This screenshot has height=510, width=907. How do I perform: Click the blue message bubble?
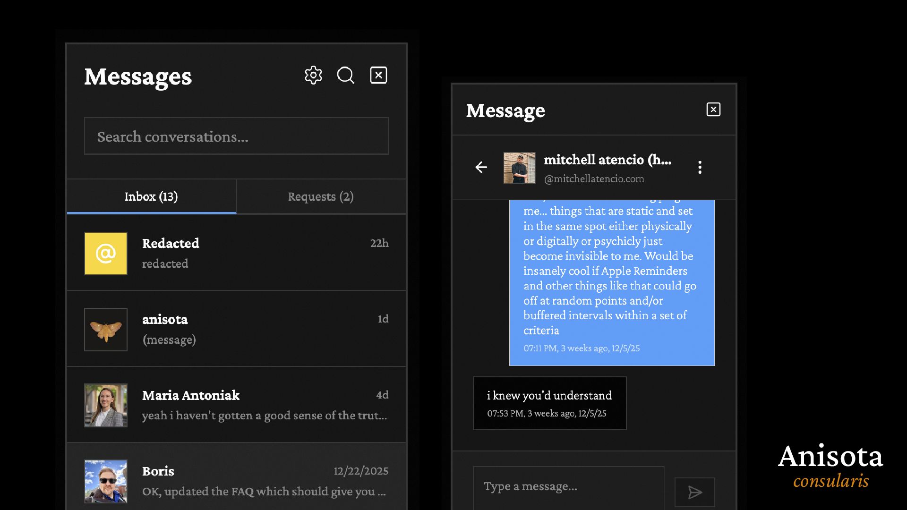point(612,279)
